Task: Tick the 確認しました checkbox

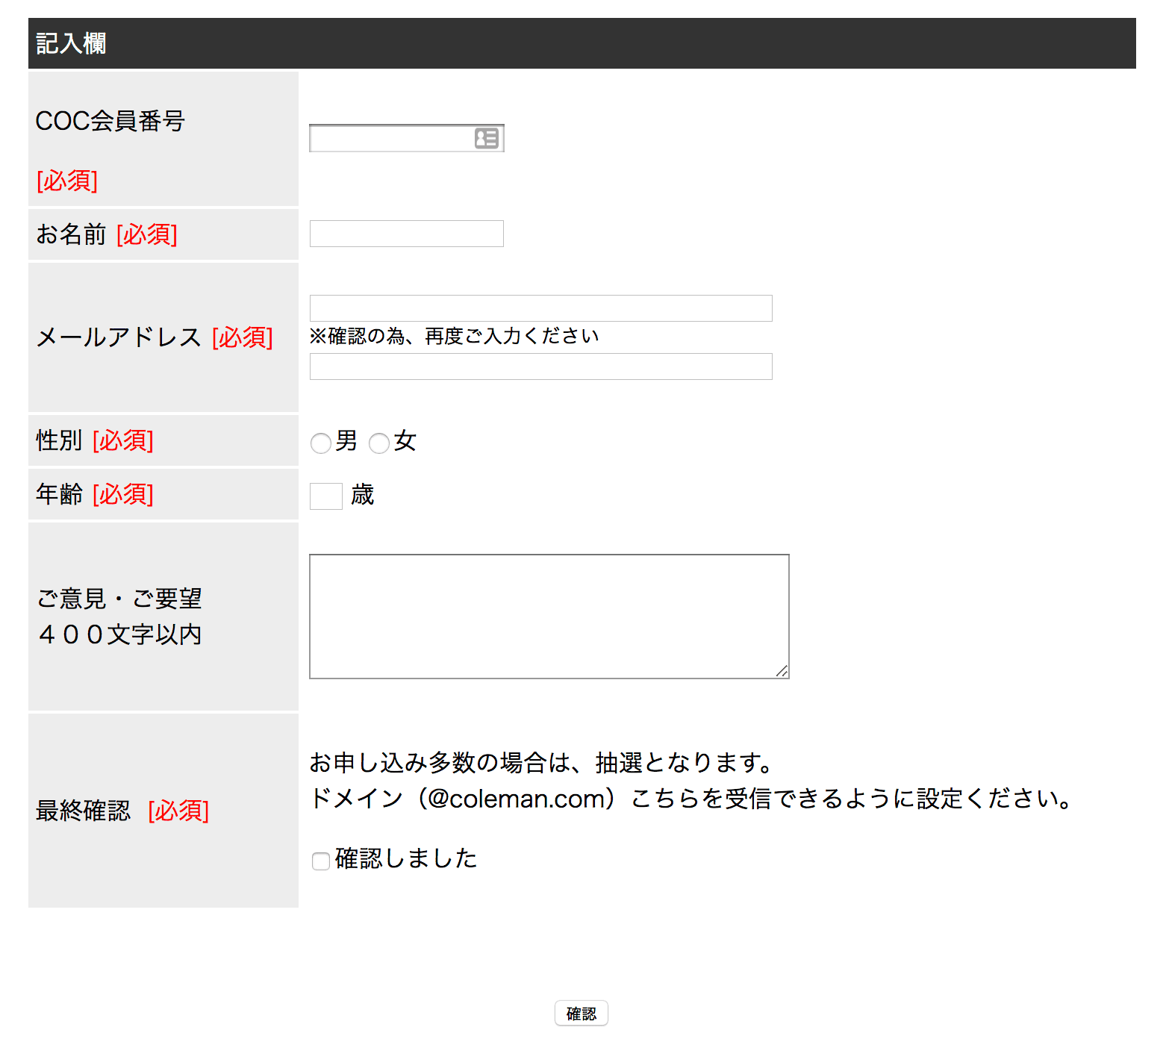Action: pos(321,861)
